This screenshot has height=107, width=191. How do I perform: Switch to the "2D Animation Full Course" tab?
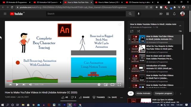(x=47, y=2)
